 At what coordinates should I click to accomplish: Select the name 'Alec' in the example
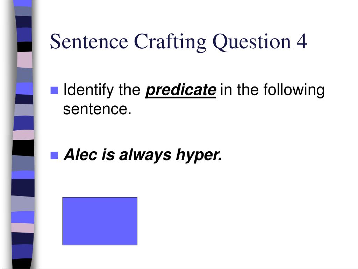tap(81, 155)
